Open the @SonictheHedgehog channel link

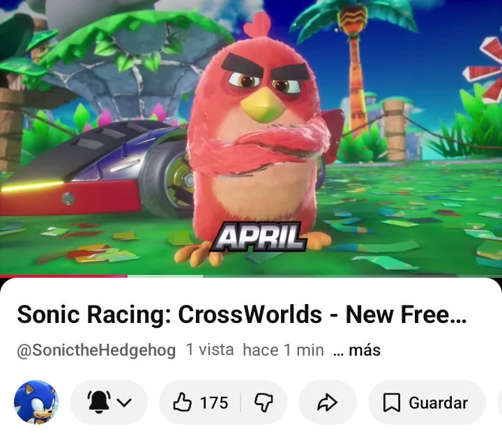[96, 350]
